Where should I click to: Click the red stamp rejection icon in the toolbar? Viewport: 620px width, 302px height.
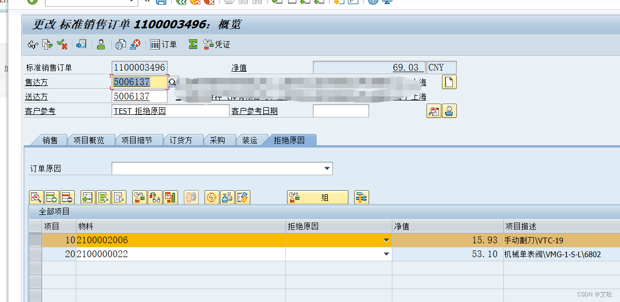point(135,44)
